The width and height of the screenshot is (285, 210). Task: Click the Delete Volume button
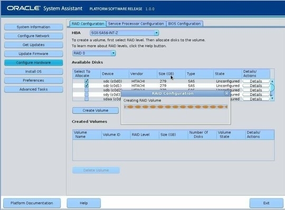[x=96, y=170]
